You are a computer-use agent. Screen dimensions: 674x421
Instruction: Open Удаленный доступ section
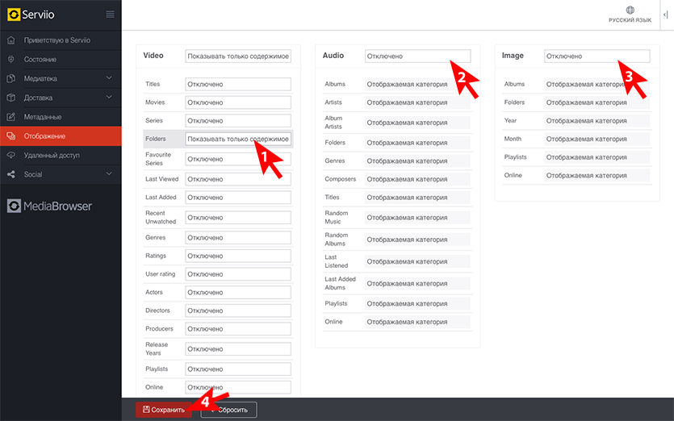[52, 155]
